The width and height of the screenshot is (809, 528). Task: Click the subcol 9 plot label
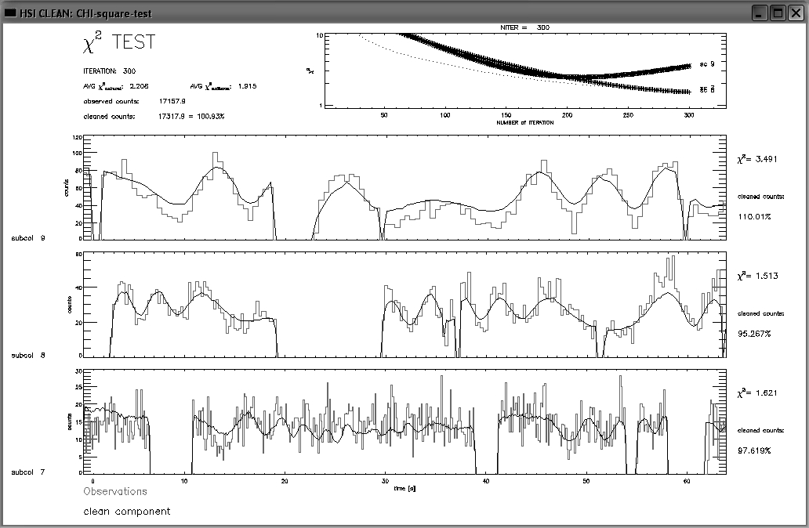click(27, 237)
